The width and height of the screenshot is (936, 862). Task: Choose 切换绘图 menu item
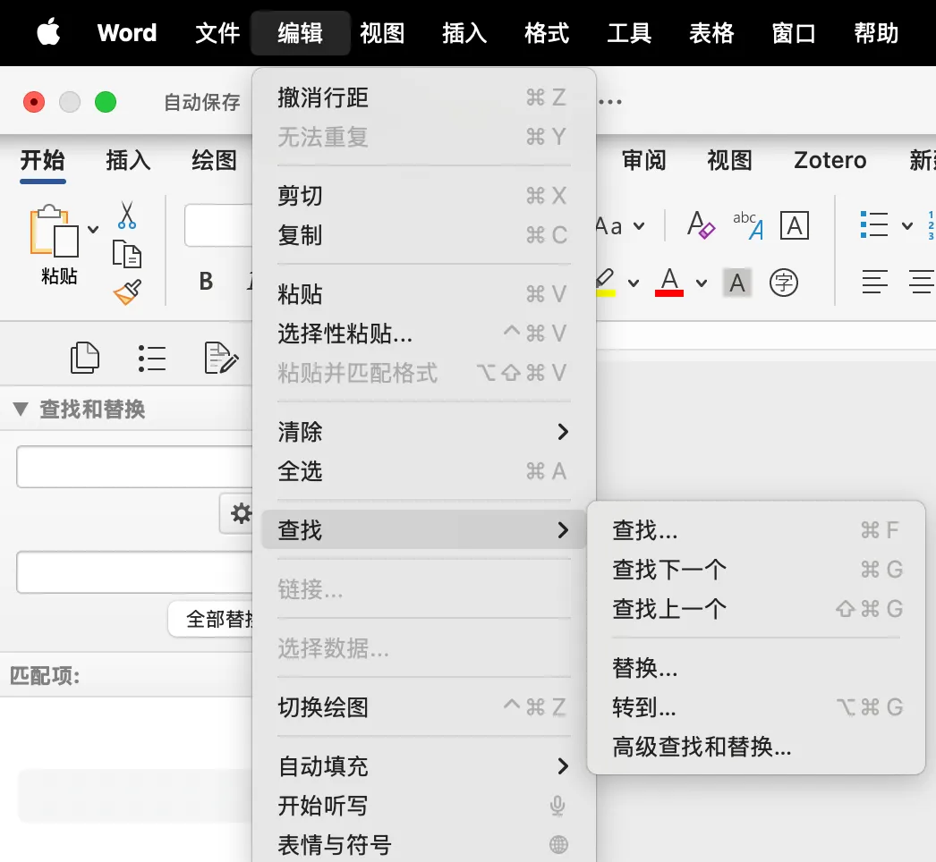point(423,707)
